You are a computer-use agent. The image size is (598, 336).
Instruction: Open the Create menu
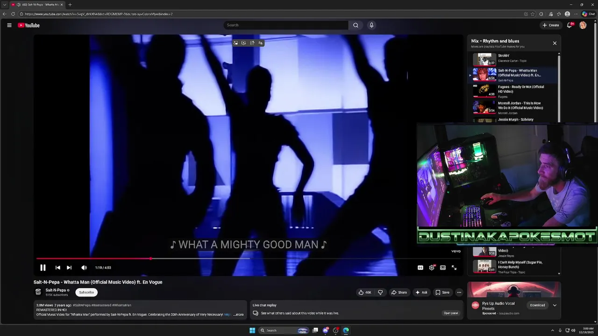[x=551, y=25]
